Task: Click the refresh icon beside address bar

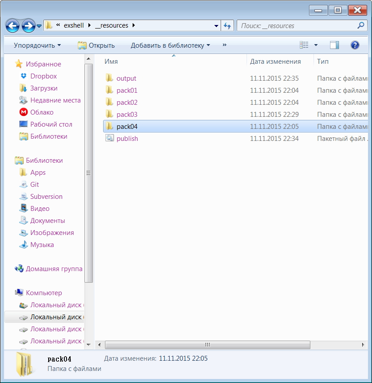Action: [x=228, y=26]
